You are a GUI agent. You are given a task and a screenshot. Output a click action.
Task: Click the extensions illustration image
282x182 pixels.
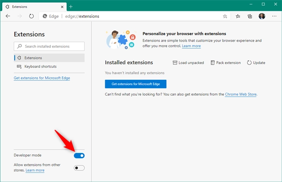[121, 40]
